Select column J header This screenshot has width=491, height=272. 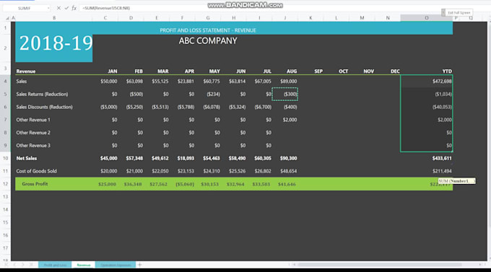285,18
